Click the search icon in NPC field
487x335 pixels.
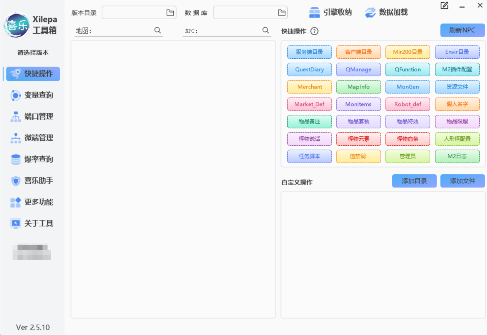(265, 30)
